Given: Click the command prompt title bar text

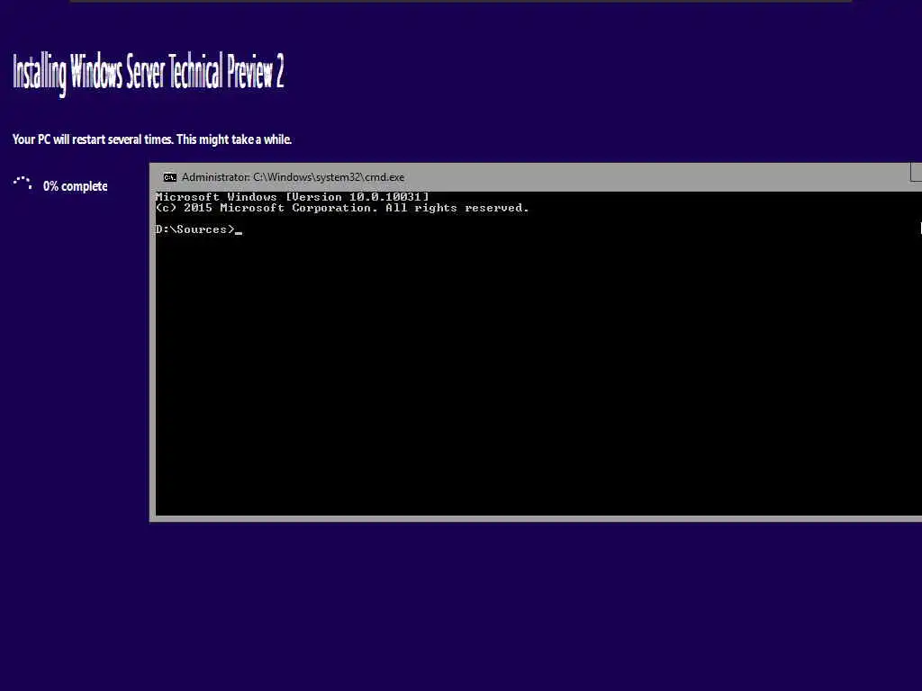Looking at the screenshot, I should 293,177.
